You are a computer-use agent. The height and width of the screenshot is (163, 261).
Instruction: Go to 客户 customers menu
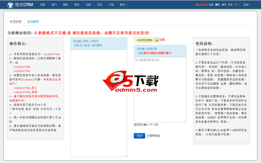pos(54,5)
